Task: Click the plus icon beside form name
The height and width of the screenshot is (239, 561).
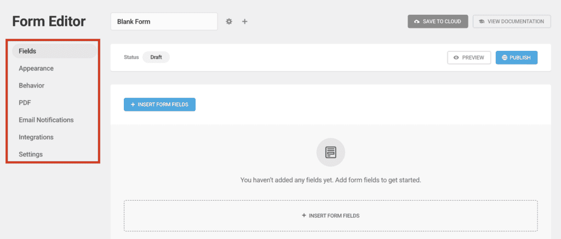Action: 245,21
